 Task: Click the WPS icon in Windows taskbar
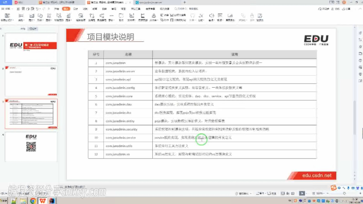coord(42,201)
